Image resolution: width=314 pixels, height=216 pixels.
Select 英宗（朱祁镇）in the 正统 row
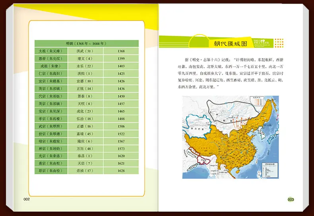(51, 89)
